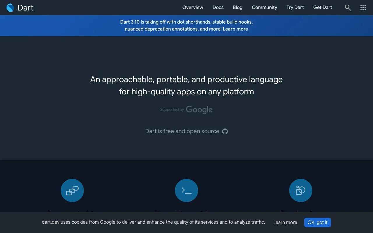Click the free and open source text link
The height and width of the screenshot is (233, 373).
pos(182,131)
